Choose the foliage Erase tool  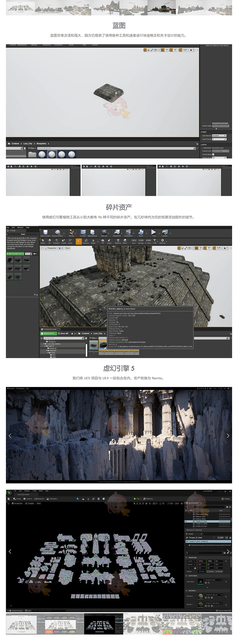click(109, 241)
